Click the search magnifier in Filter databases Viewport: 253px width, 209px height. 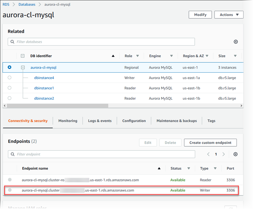coord(12,41)
